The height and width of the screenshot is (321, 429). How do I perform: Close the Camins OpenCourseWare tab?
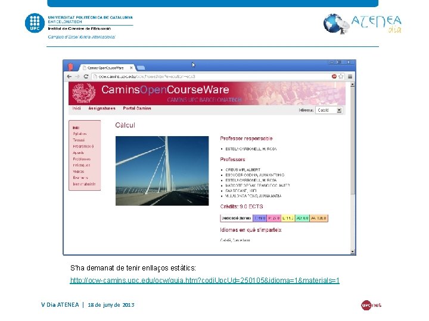(131, 68)
